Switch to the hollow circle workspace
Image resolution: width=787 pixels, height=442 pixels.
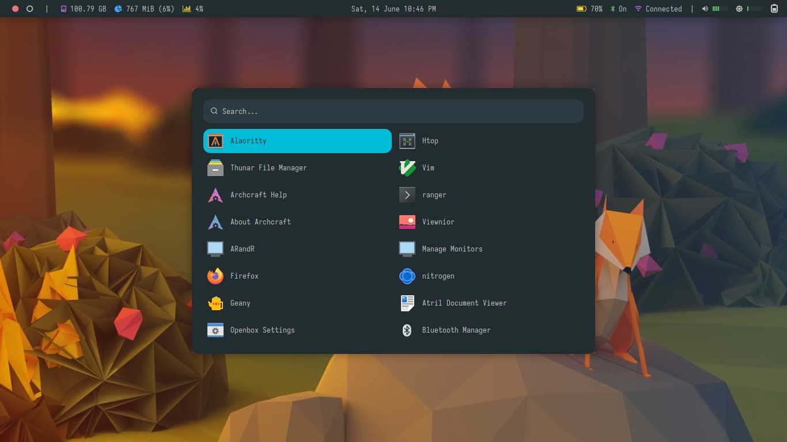pyautogui.click(x=30, y=9)
